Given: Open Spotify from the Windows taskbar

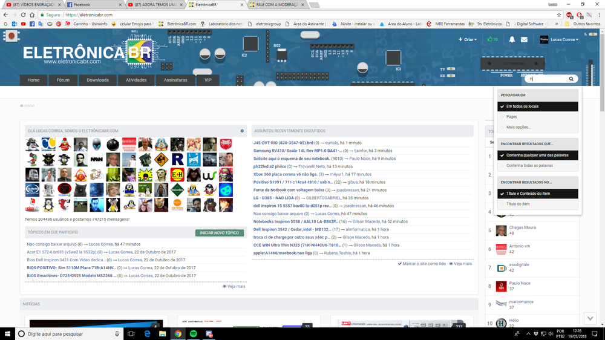Looking at the screenshot, I should (x=193, y=333).
